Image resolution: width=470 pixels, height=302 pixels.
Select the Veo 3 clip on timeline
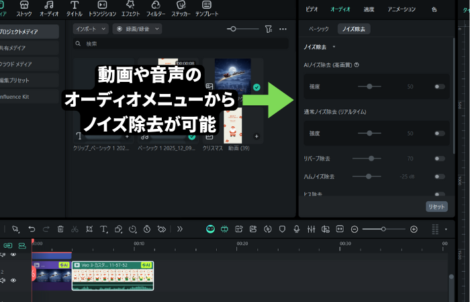click(113, 276)
